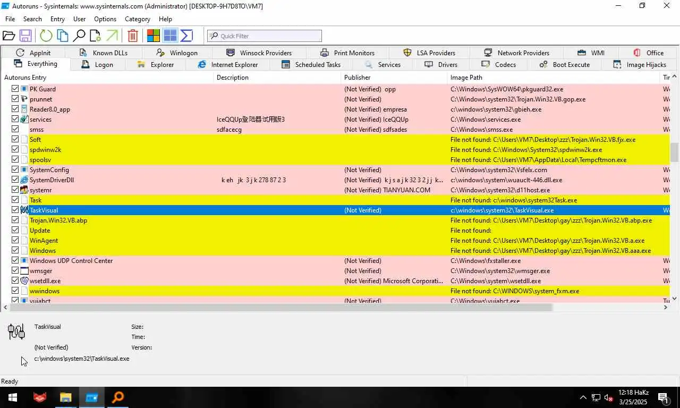Click the taskbar clock showing 12:18
Viewport: 680px width, 408px height.
click(633, 397)
